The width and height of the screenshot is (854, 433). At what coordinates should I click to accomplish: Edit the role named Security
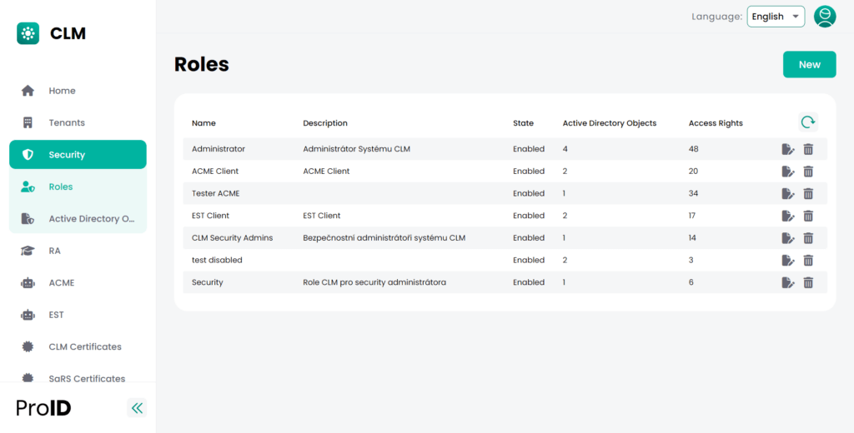click(x=788, y=282)
